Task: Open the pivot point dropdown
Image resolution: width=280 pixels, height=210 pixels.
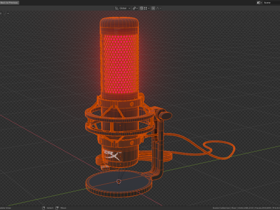Action: pos(135,8)
